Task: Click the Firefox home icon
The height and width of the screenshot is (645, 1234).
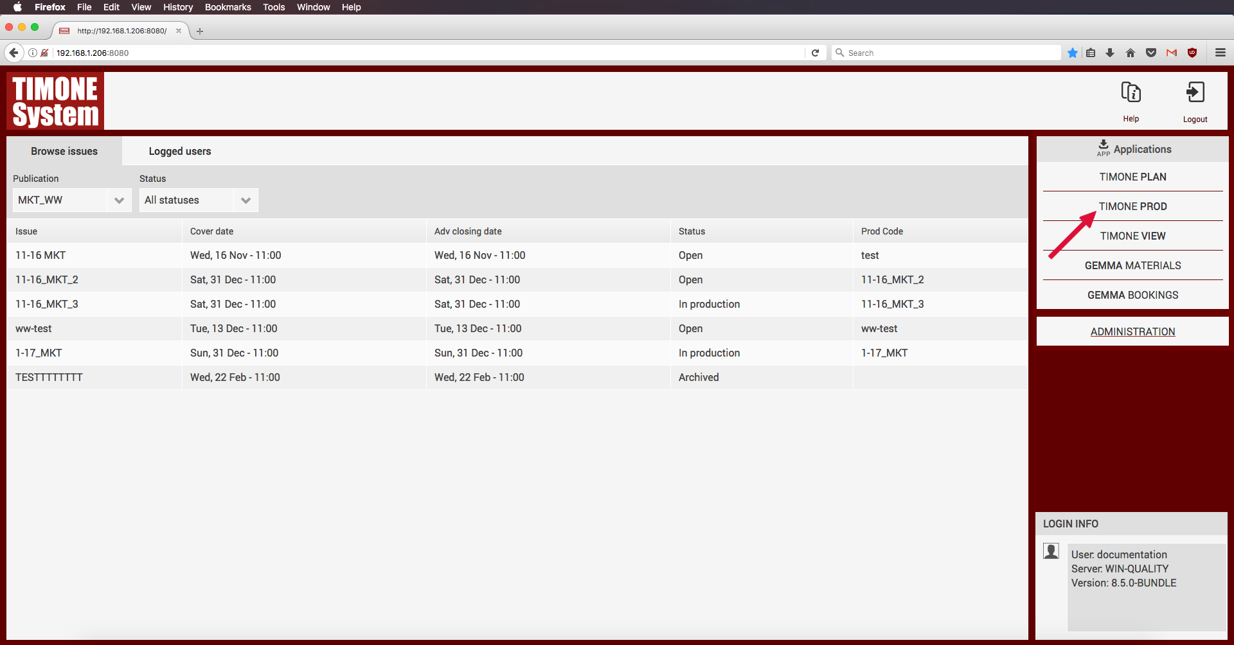Action: point(1131,53)
